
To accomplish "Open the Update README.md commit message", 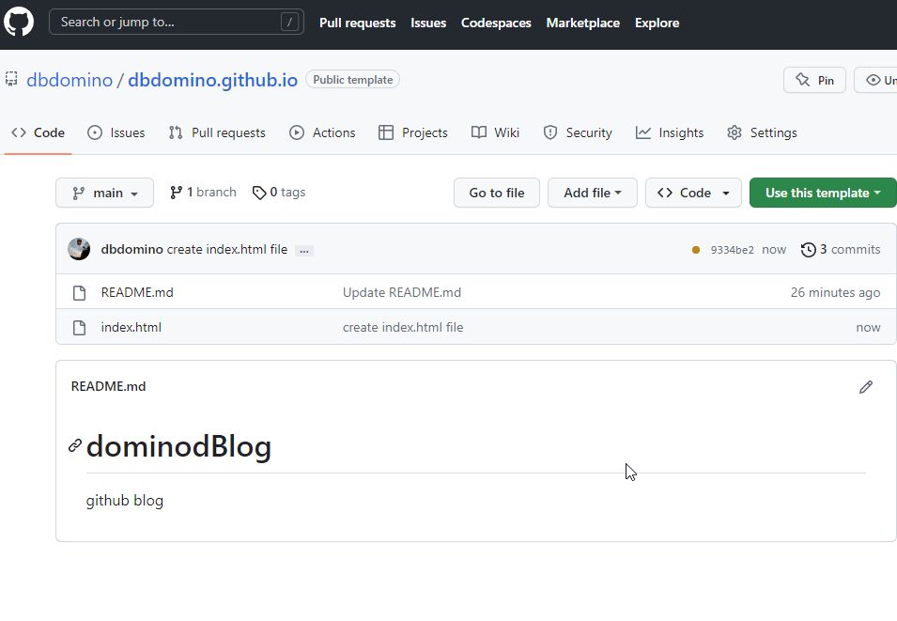I will (402, 292).
